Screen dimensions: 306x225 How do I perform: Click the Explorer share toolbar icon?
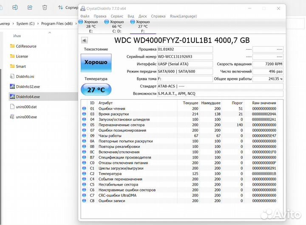click(30, 7)
